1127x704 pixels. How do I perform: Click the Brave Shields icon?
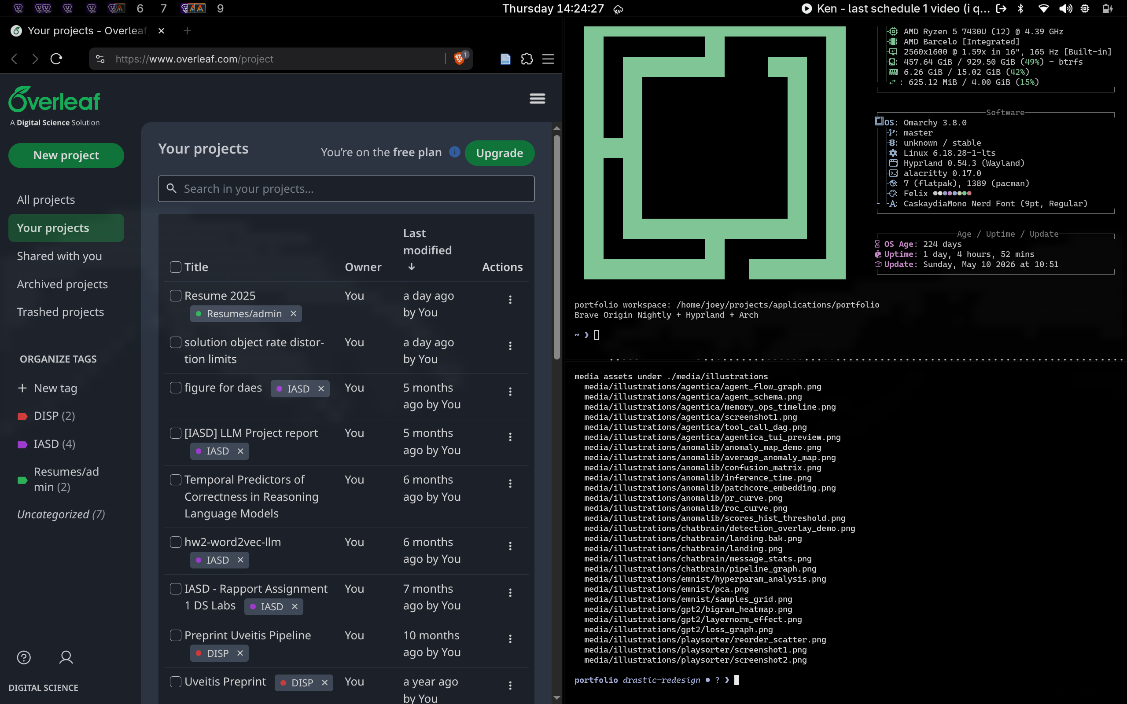[460, 59]
